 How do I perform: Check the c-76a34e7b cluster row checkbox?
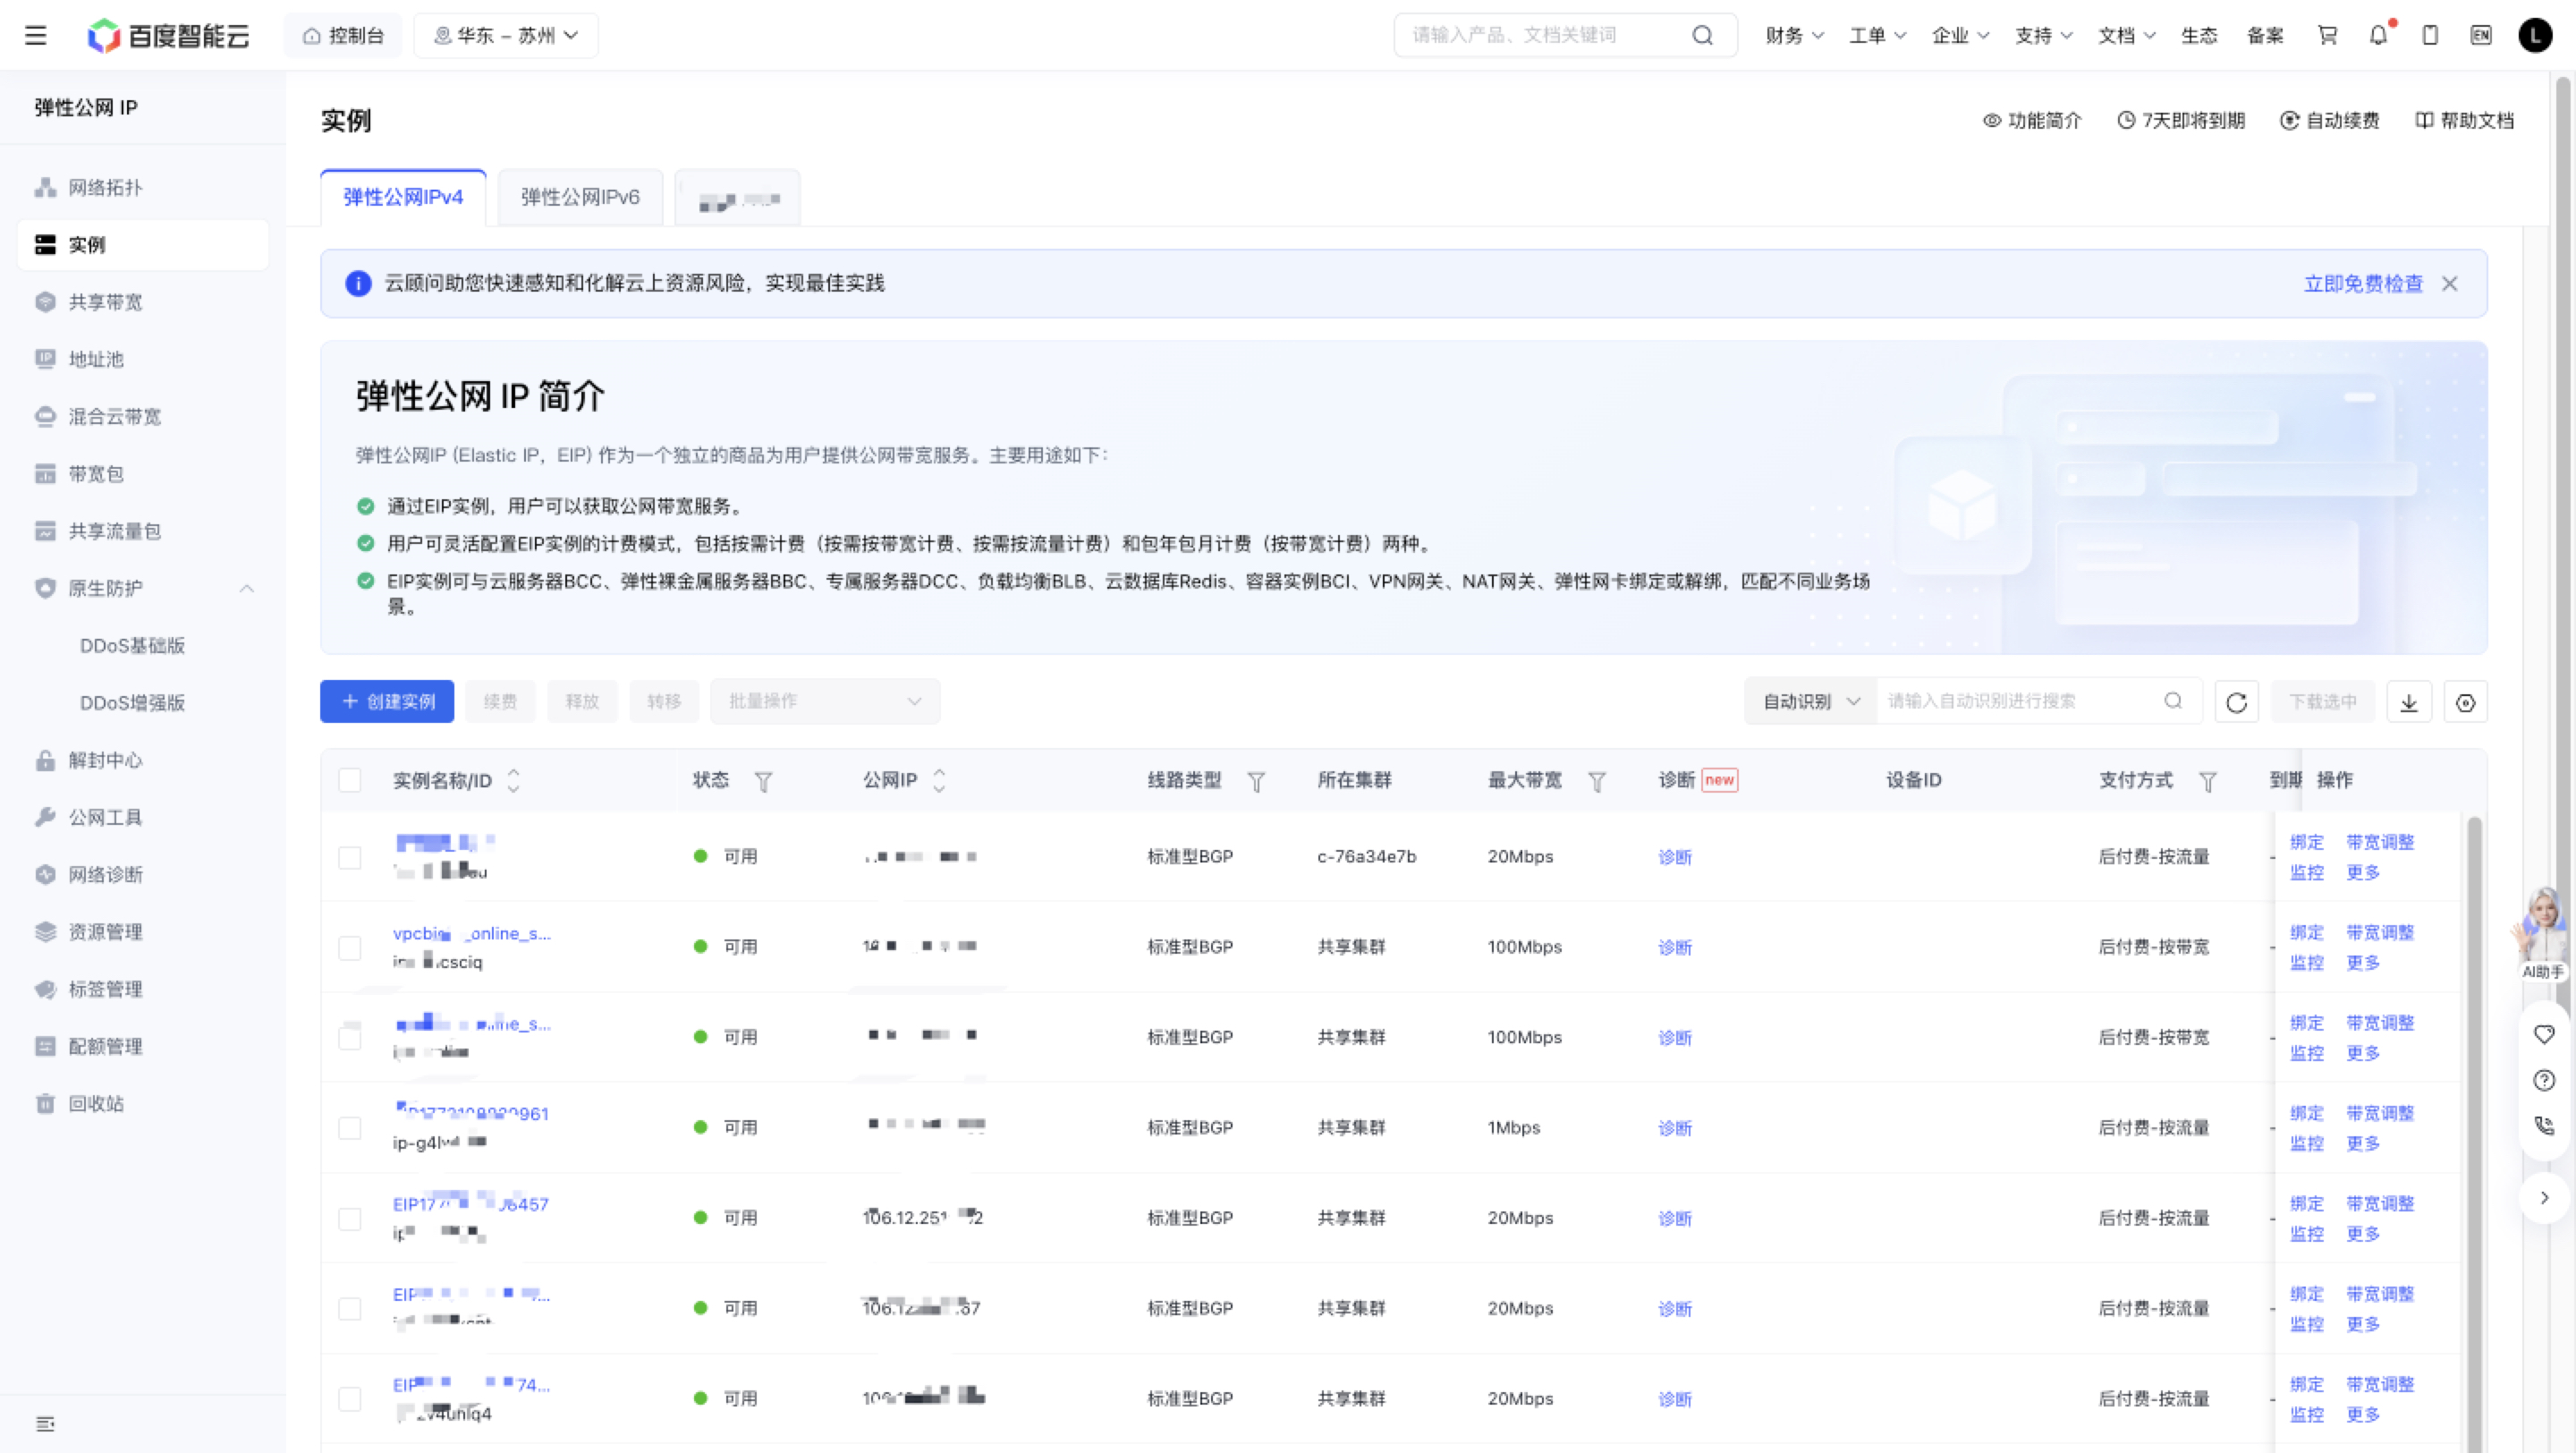(350, 858)
